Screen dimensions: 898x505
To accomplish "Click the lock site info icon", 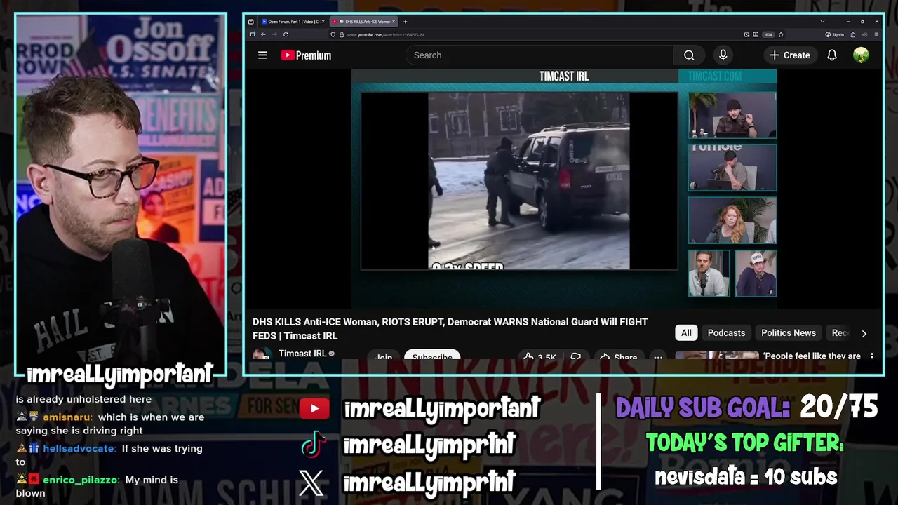I will (342, 34).
